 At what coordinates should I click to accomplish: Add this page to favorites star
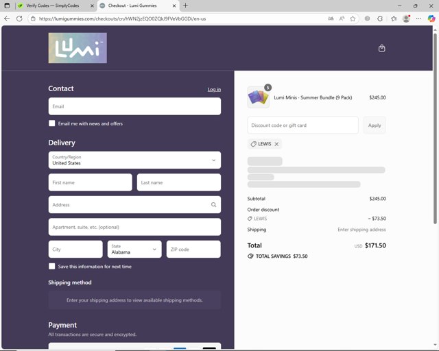click(x=353, y=19)
